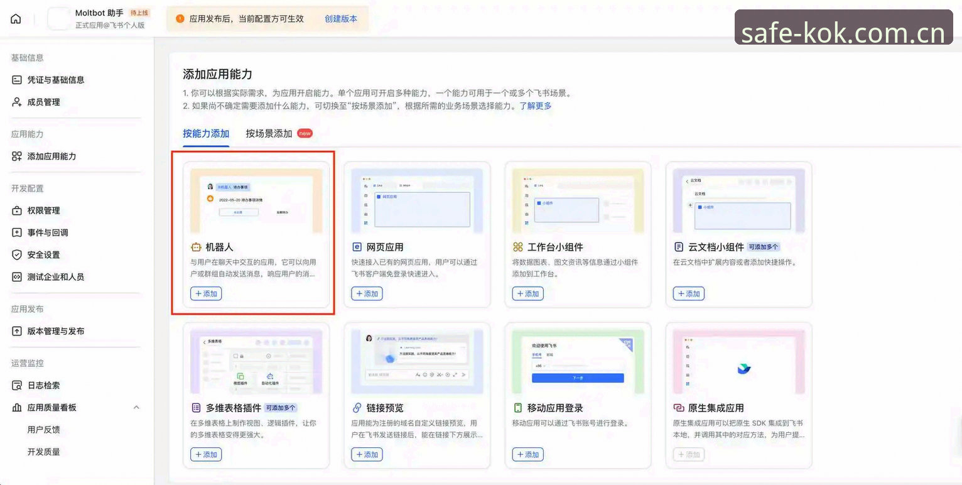
Task: Click the 多维表格插件 icon
Action: click(x=196, y=408)
